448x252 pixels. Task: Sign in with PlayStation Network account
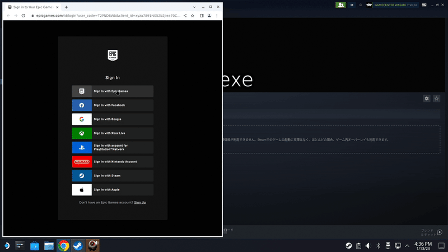[x=113, y=147]
